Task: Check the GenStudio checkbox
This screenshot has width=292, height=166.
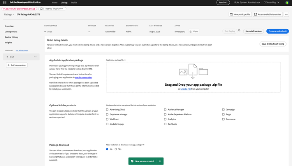Action: click(165, 124)
